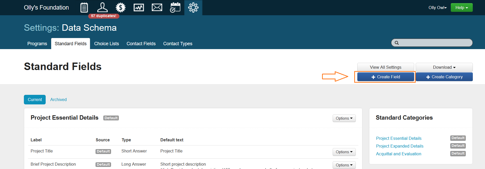Expand the Olly Owl user menu
The width and height of the screenshot is (485, 169).
click(438, 7)
